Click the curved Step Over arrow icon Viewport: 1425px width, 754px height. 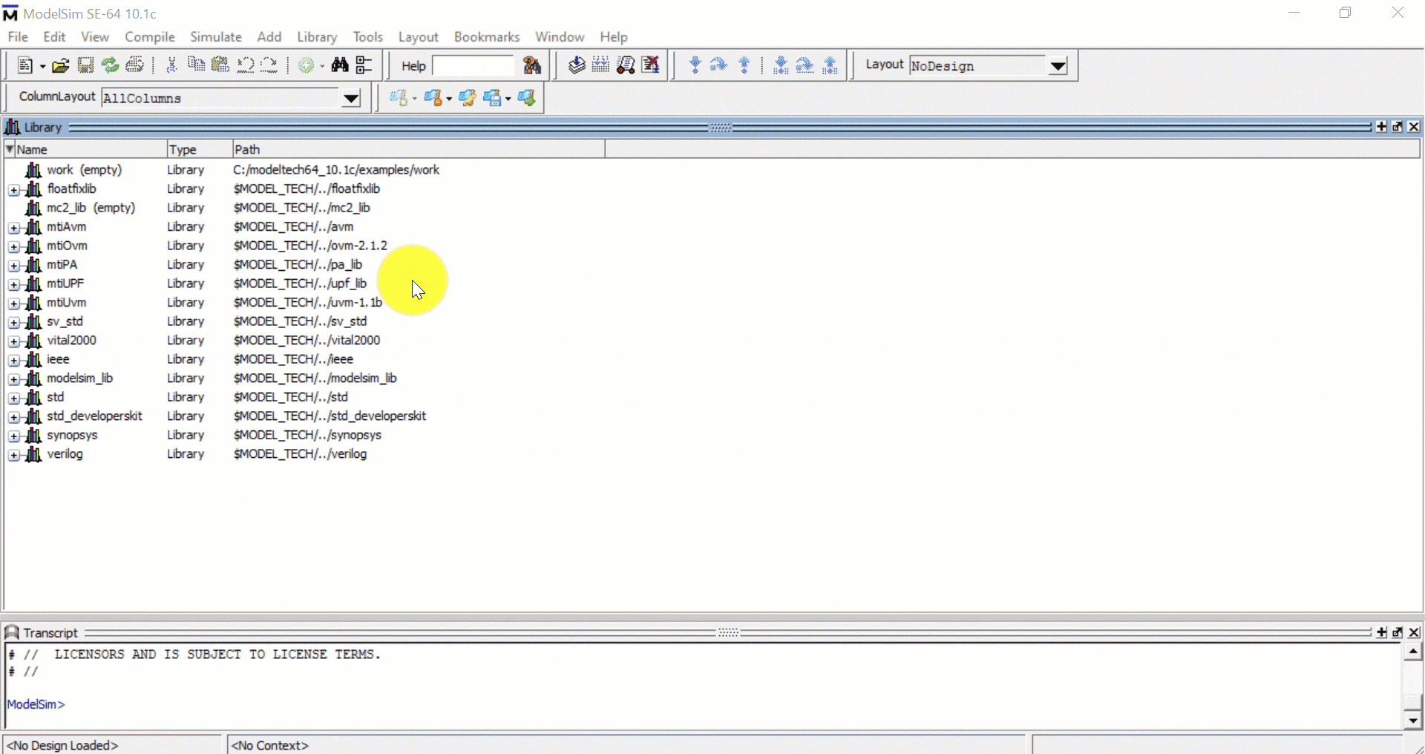(x=718, y=65)
